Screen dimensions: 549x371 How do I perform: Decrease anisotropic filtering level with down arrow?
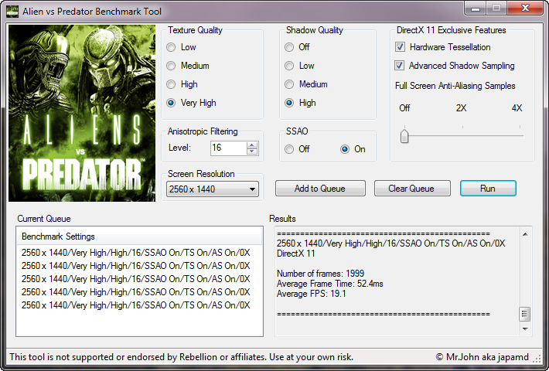(x=252, y=151)
